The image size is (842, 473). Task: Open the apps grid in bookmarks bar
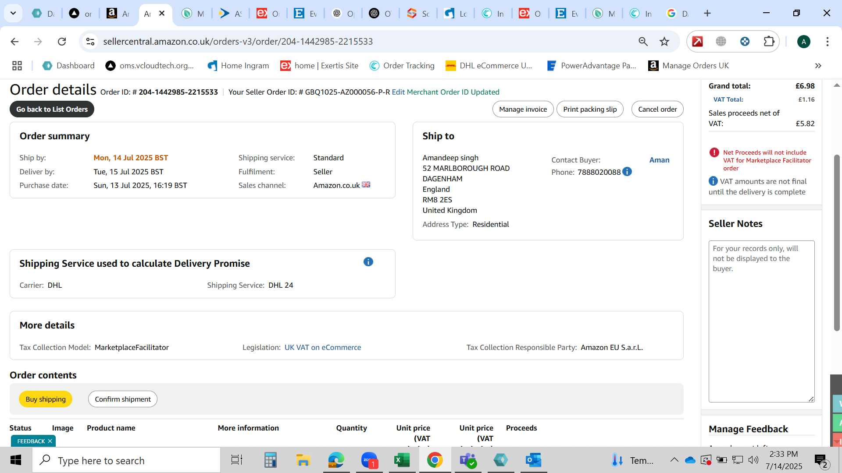coord(17,66)
